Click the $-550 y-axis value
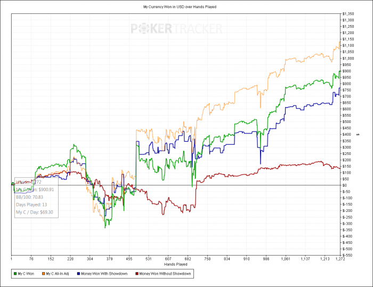Screen dimensions: 373x287 click(x=348, y=255)
